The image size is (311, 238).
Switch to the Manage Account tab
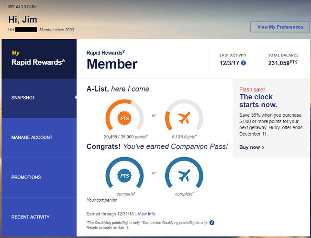(x=38, y=137)
